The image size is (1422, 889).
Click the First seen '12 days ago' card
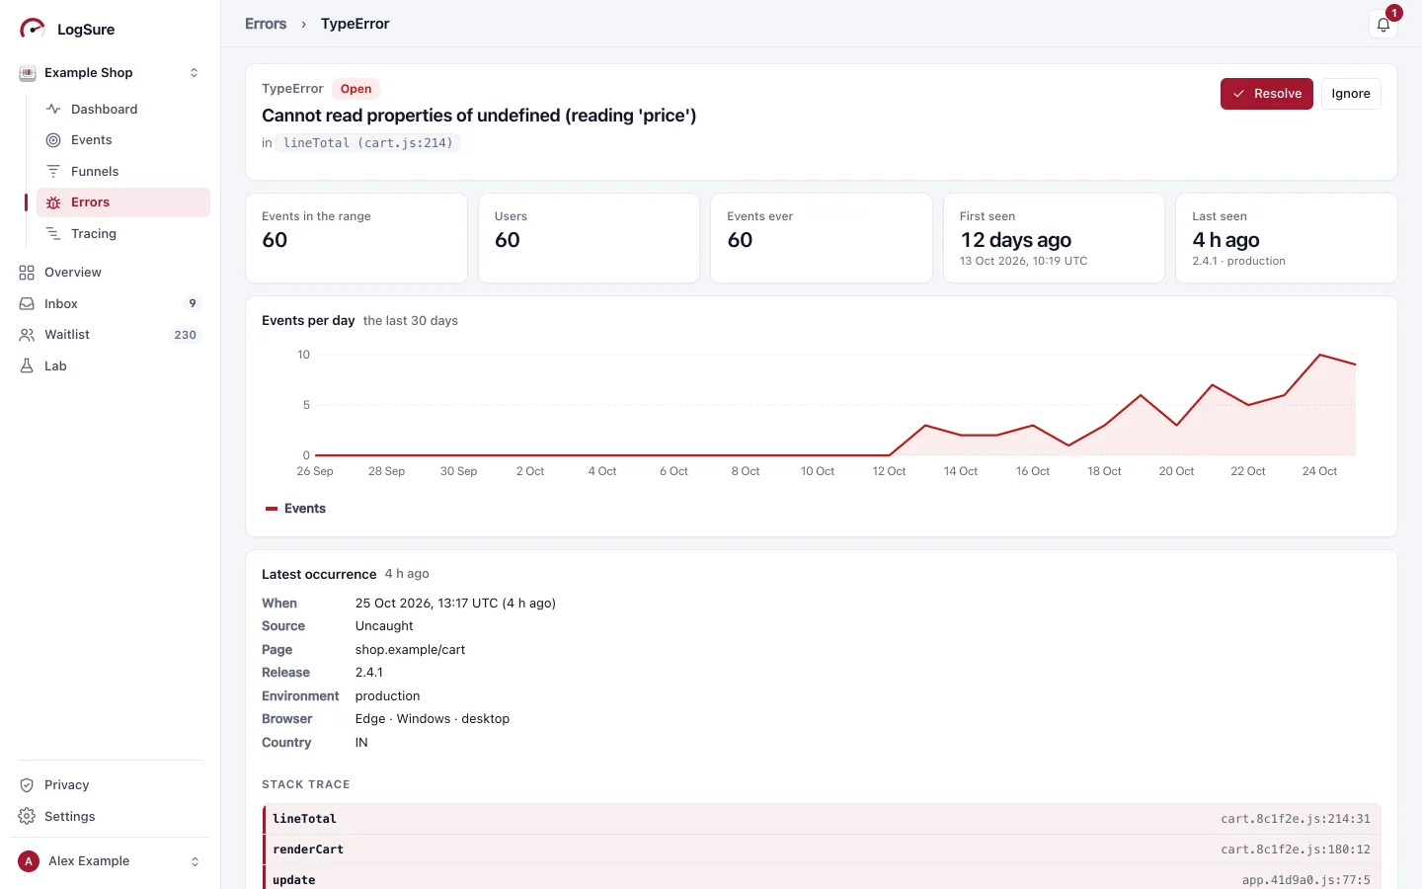1054,238
